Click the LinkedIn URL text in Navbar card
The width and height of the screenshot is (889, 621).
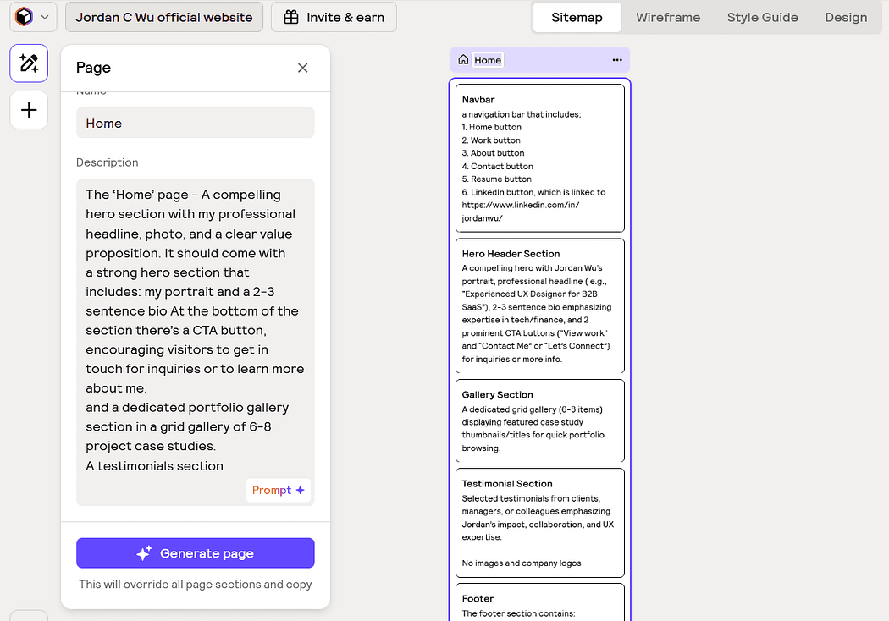520,212
